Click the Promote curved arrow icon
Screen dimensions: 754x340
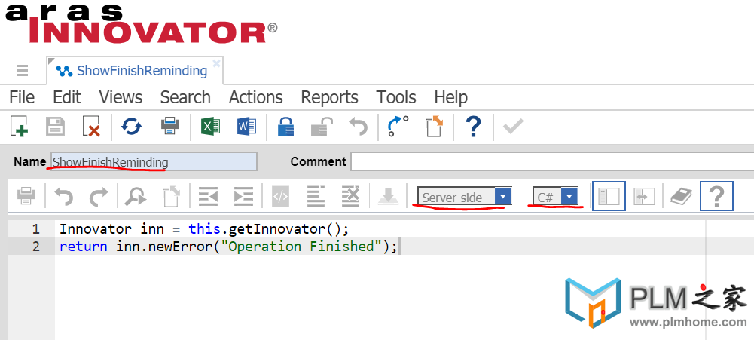pyautogui.click(x=398, y=127)
